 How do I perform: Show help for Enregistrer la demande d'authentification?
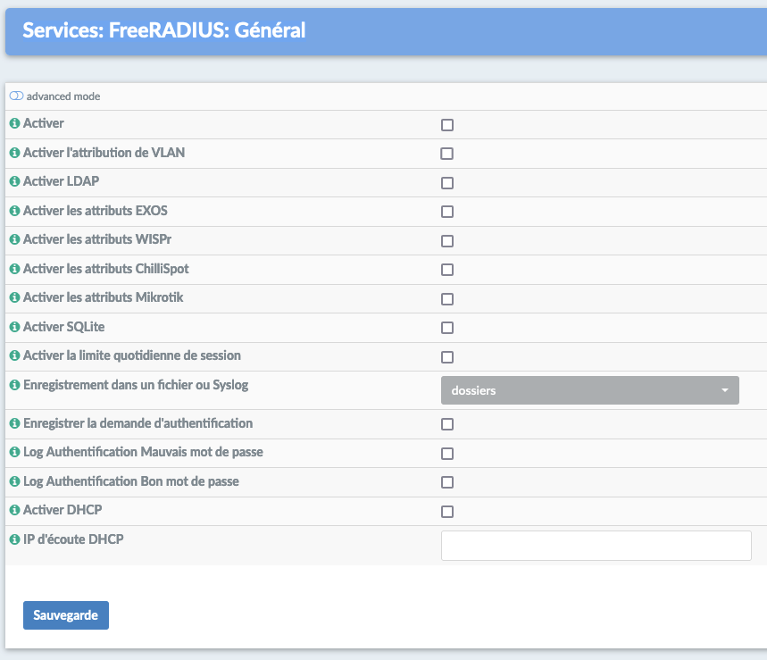tap(14, 423)
